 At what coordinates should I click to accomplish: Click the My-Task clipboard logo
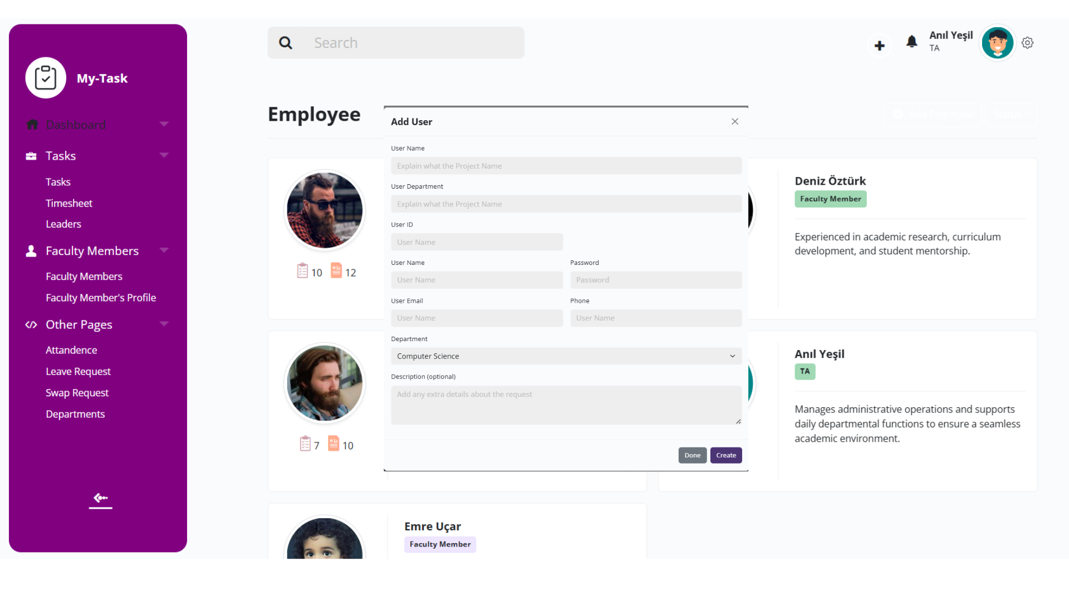(x=46, y=78)
